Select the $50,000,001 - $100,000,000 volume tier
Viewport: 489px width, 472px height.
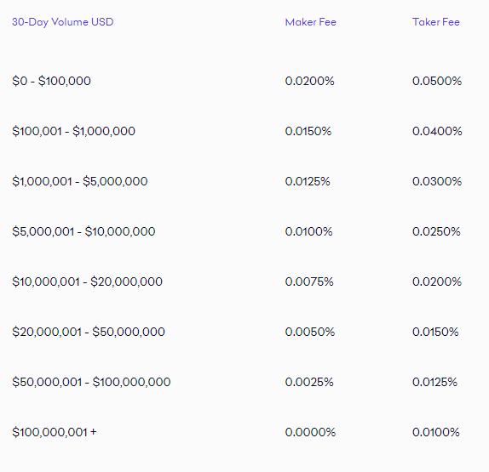coord(91,382)
